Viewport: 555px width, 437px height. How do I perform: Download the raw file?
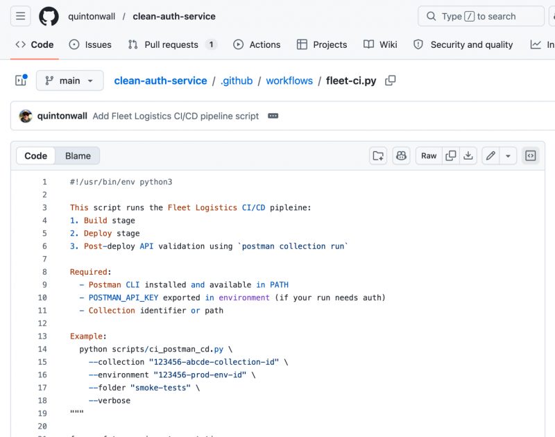click(468, 155)
